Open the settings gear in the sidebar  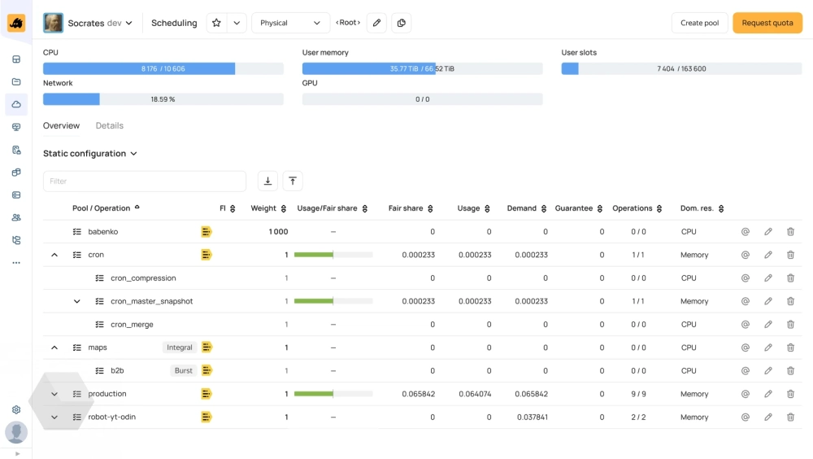click(15, 410)
